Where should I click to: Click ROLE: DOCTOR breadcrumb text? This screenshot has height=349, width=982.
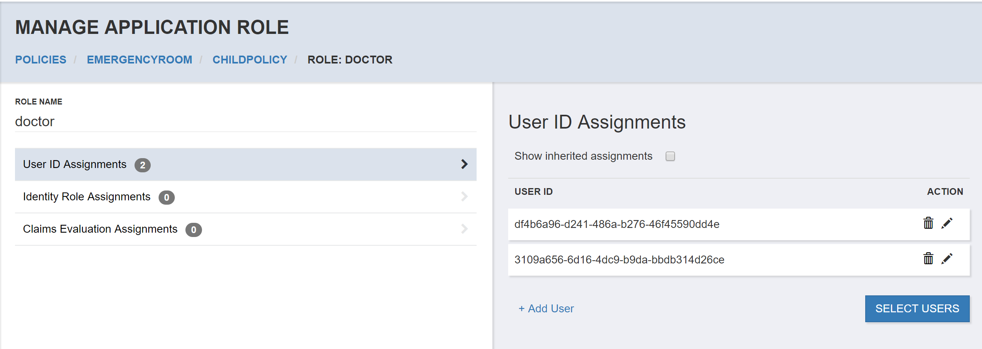pyautogui.click(x=350, y=60)
